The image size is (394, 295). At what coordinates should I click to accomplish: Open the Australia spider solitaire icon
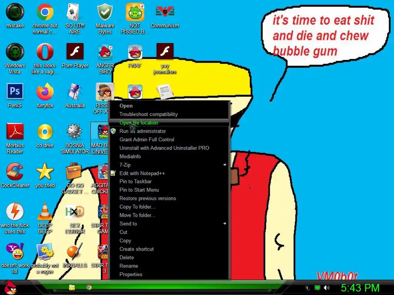click(x=75, y=96)
